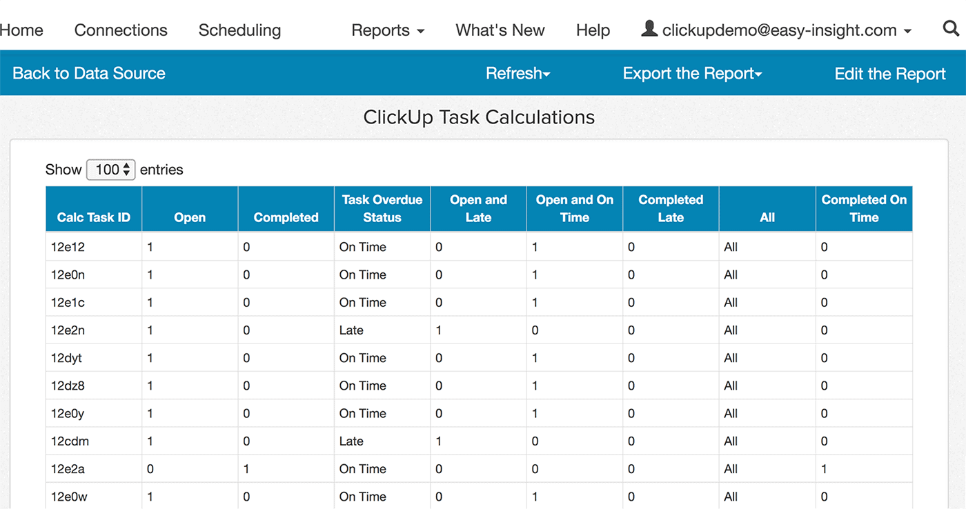The height and width of the screenshot is (509, 966).
Task: Sort by the All column header
Action: coord(767,209)
